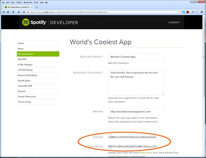Click the downloads arrow icon

13,12
